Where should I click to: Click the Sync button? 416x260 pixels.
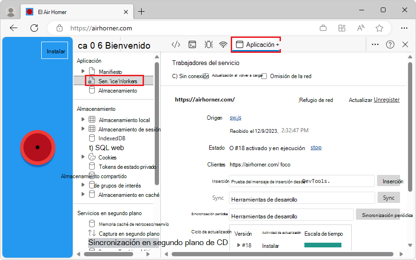(x=389, y=198)
